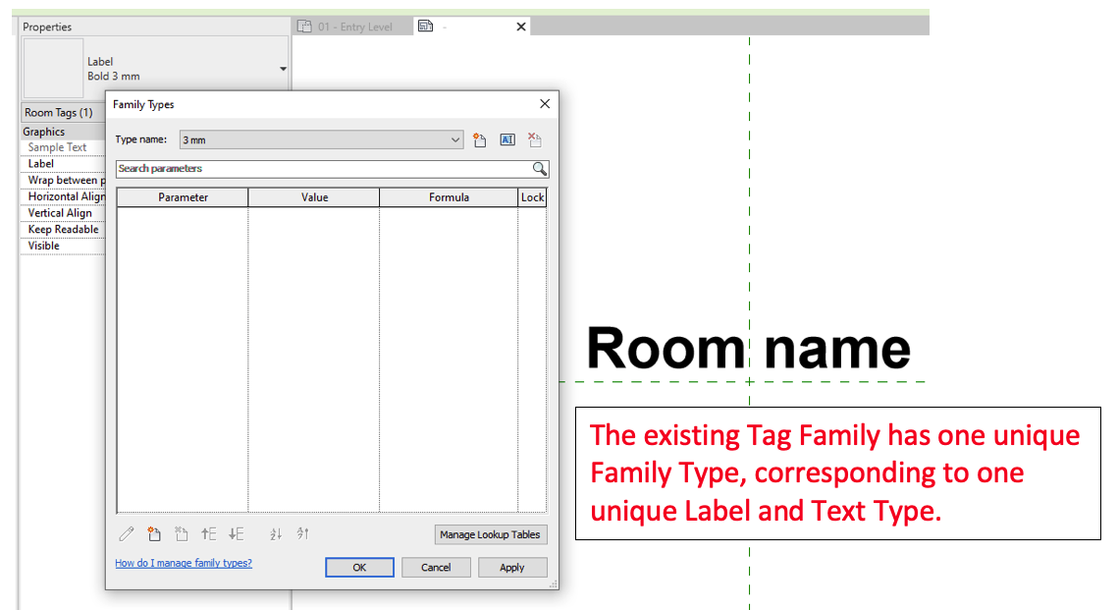Select the Label property row
This screenshot has height=610, width=1118.
coord(64,164)
